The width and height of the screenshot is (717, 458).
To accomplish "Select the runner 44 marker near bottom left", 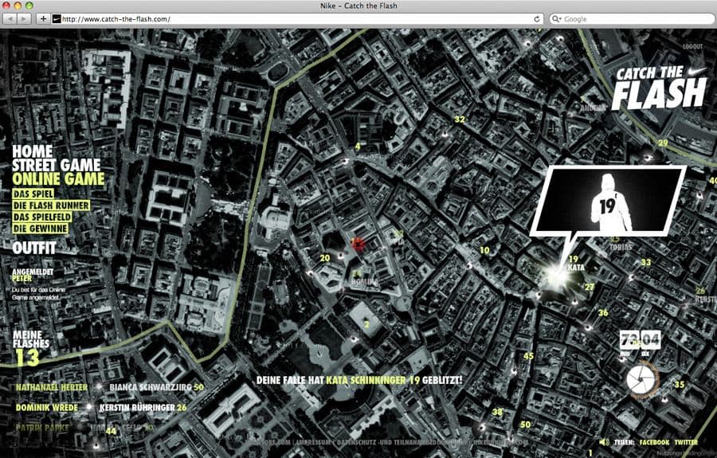I will (111, 431).
